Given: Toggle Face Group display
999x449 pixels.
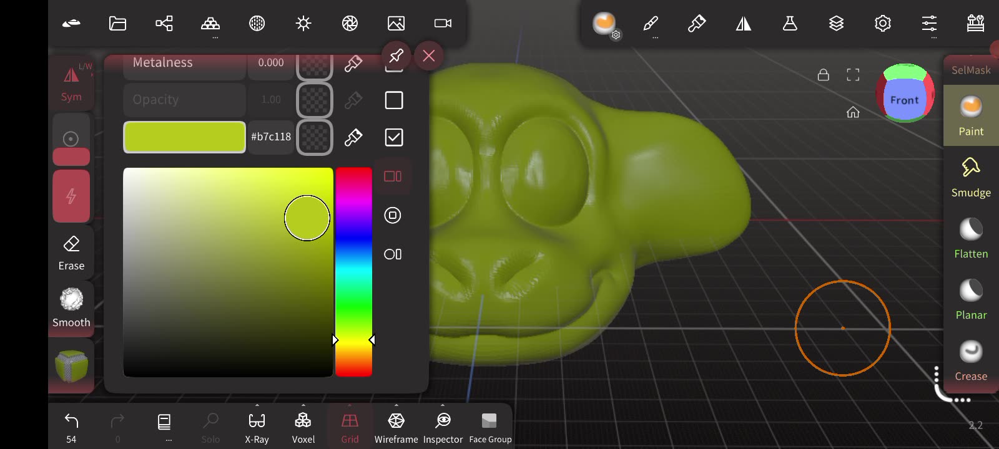Looking at the screenshot, I should pyautogui.click(x=490, y=427).
